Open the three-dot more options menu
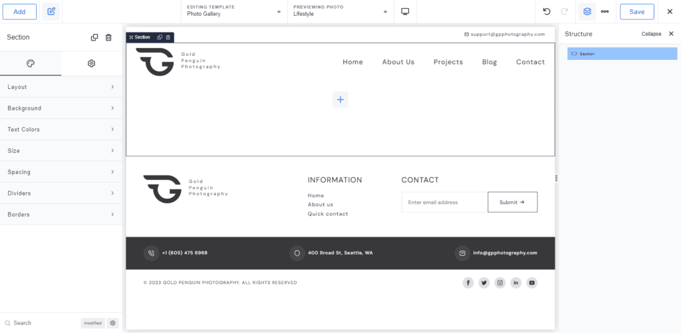The image size is (681, 333). point(605,11)
